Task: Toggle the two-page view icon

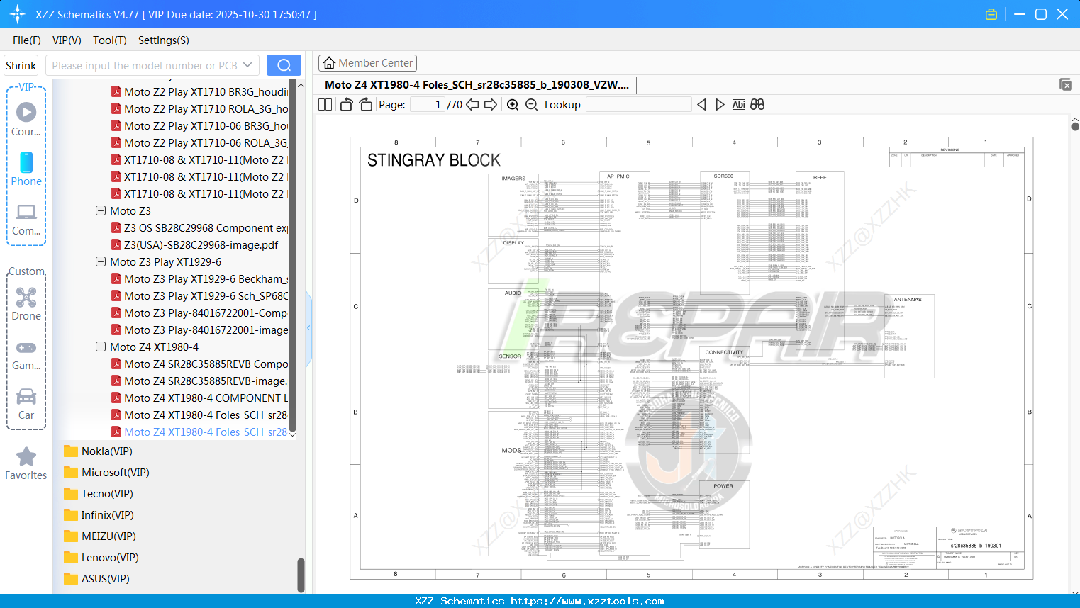Action: (x=325, y=105)
